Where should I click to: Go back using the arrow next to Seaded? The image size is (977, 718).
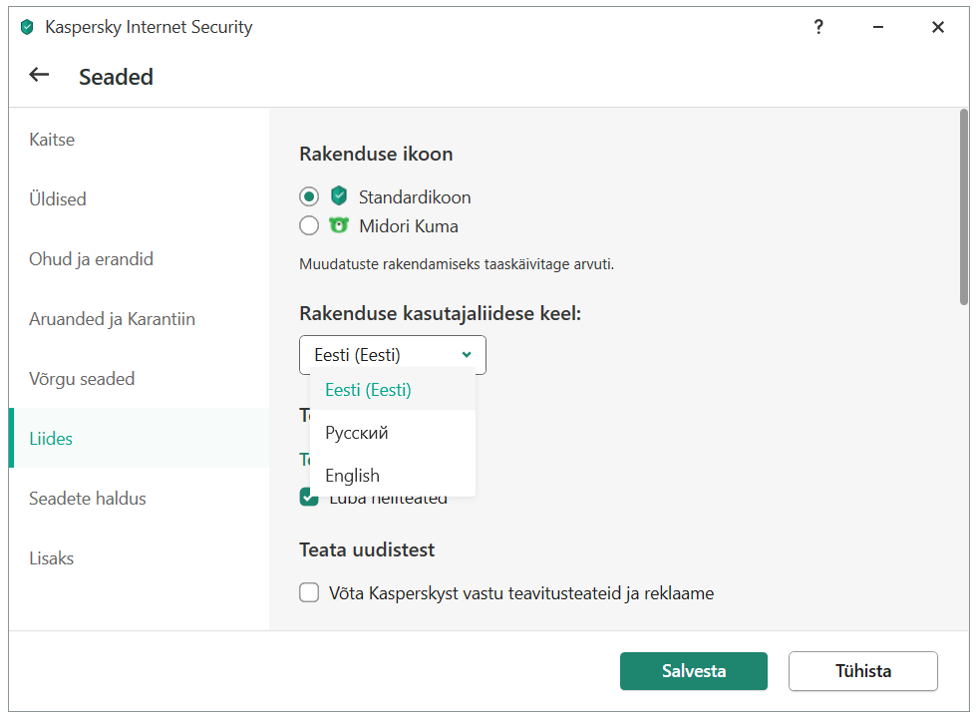[x=39, y=76]
